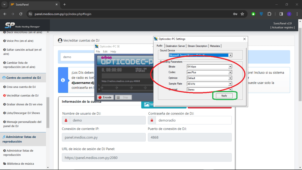Click the Puerto de conexión de DJ field
302x170 pixels.
point(190,137)
